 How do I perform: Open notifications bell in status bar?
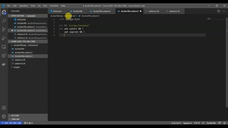224,123
